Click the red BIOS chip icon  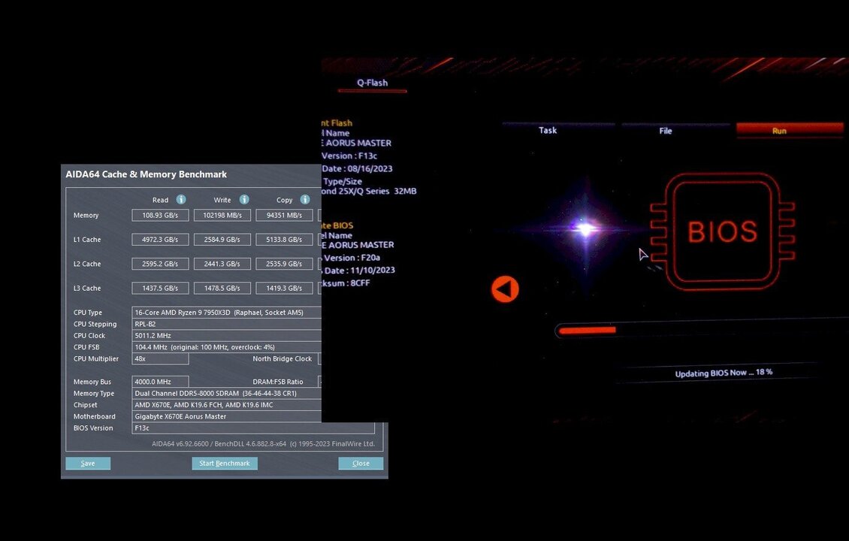pyautogui.click(x=722, y=231)
